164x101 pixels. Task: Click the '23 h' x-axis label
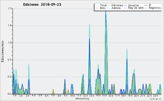(156, 96)
